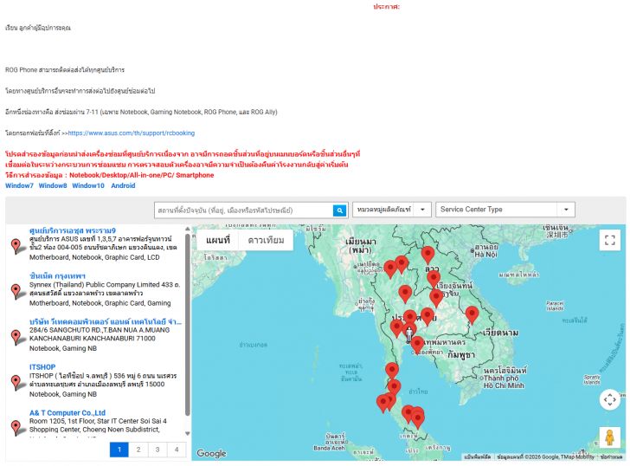Open the Service Center Type dropdown
This screenshot has width=630, height=466.
click(x=505, y=210)
